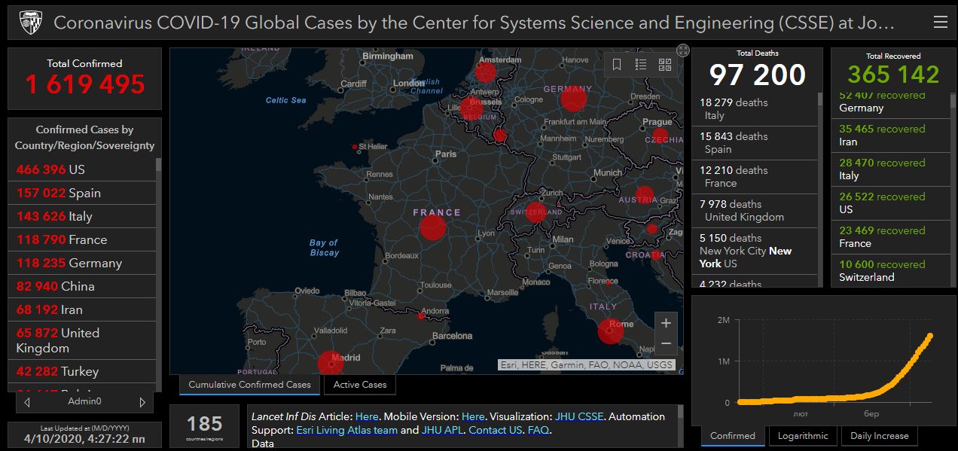Click the red case circle on France
This screenshot has width=958, height=451.
point(432,227)
